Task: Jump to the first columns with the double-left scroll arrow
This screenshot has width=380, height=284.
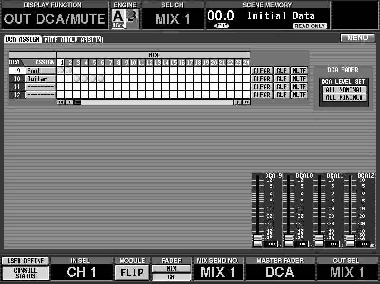Action: tap(61, 102)
